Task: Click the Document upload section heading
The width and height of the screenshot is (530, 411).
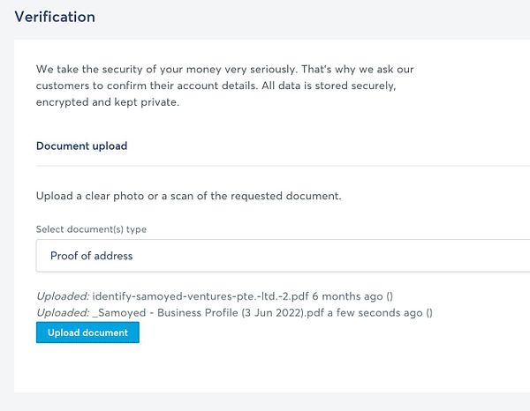Action: click(x=81, y=146)
